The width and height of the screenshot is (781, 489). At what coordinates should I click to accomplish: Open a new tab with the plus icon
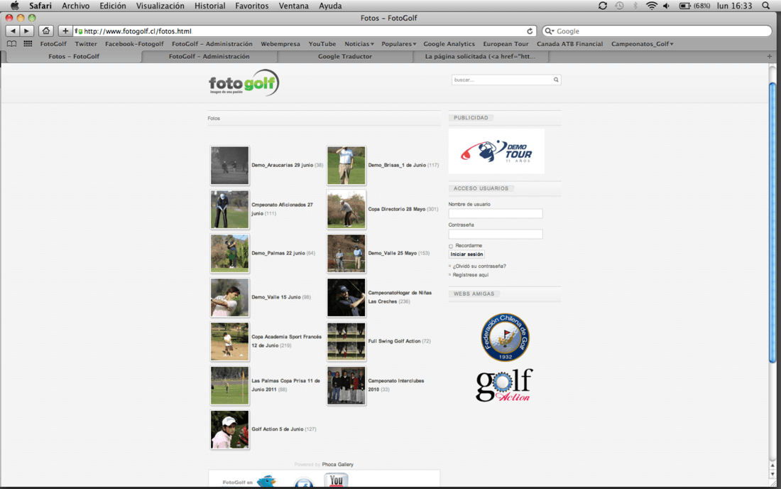point(770,56)
